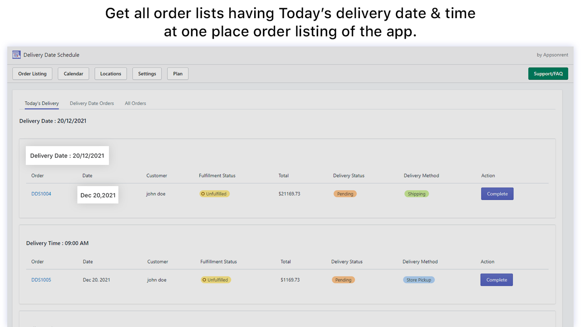Open the Calendar view
Viewport: 581px width, 327px height.
(x=74, y=74)
